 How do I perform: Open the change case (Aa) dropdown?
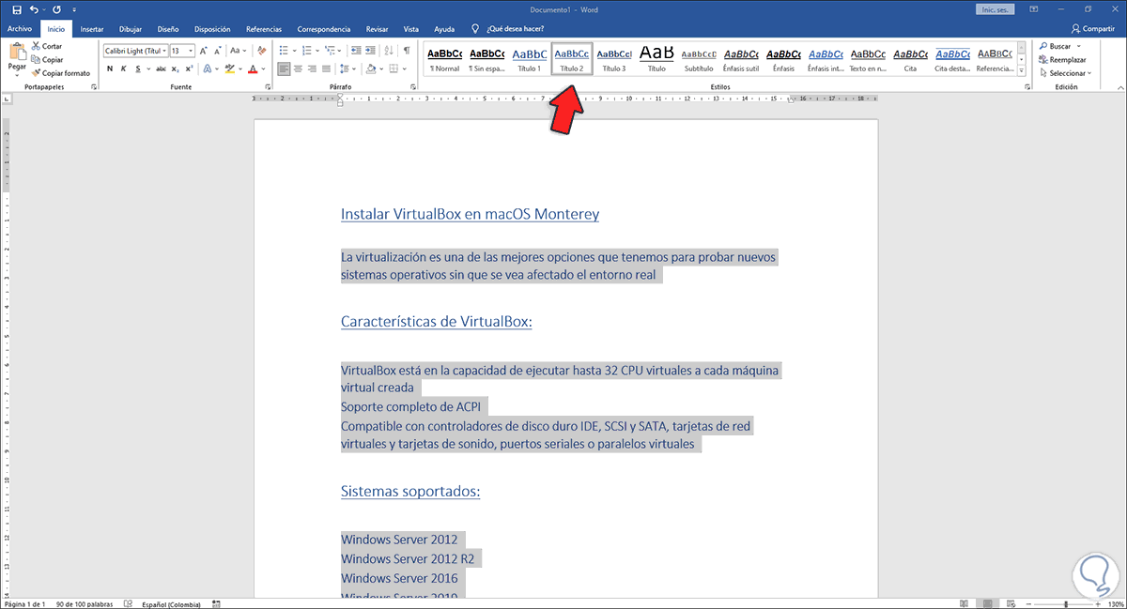(239, 51)
